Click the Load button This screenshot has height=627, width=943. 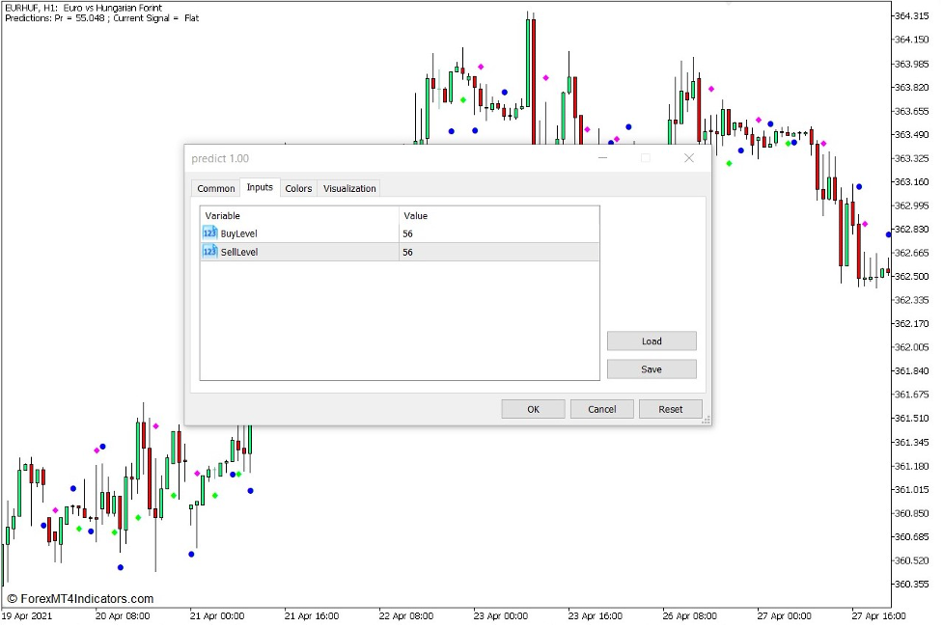coord(652,341)
